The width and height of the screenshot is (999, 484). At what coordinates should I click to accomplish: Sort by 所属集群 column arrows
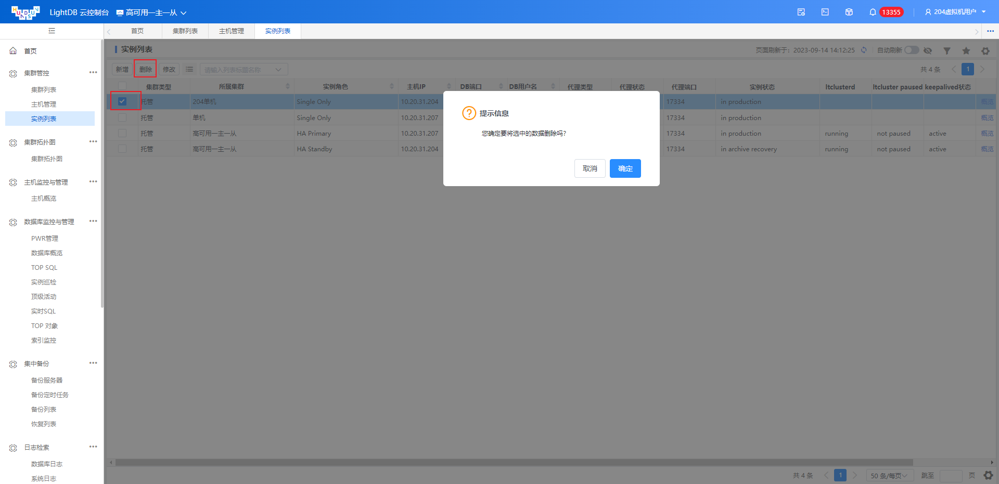(x=288, y=86)
